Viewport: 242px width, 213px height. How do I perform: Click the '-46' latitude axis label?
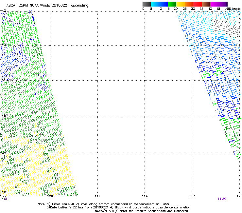pyautogui.click(x=3, y=116)
